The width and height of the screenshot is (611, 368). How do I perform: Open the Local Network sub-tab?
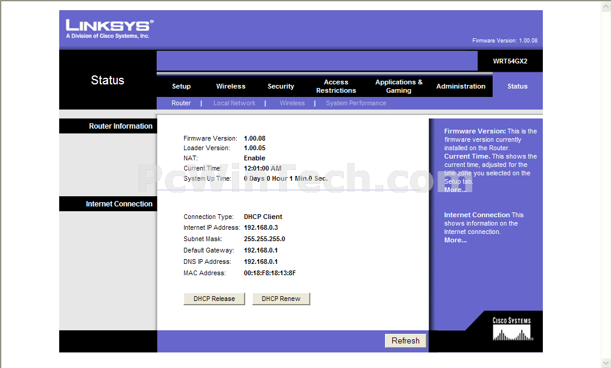(234, 103)
